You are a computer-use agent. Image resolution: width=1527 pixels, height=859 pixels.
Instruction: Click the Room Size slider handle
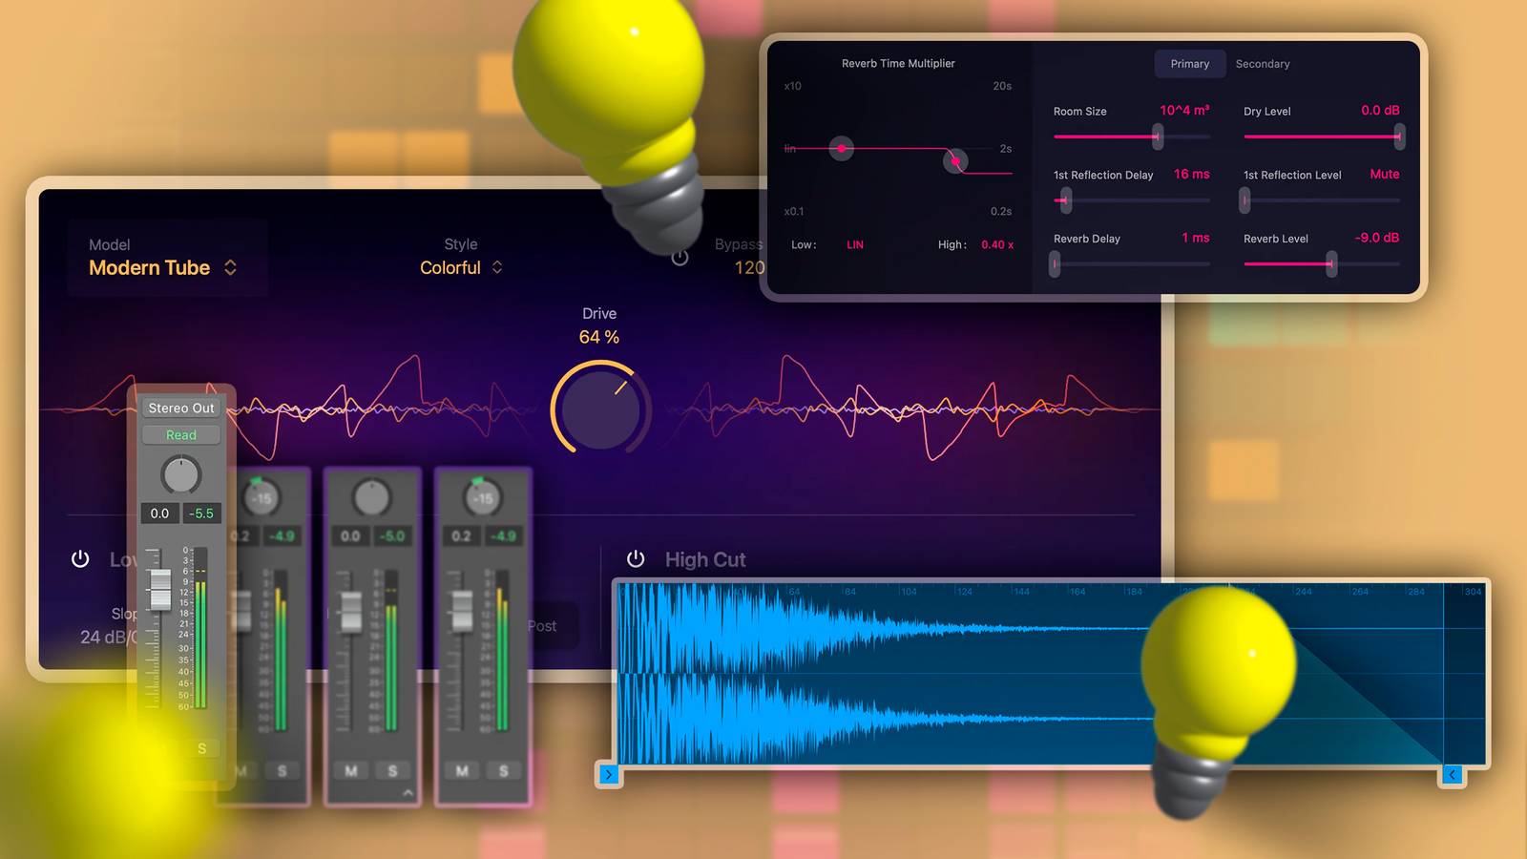coord(1158,137)
